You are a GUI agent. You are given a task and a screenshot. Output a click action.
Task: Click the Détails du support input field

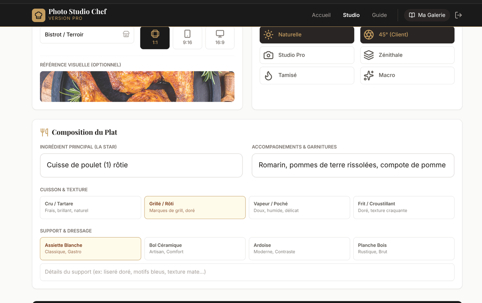click(x=247, y=272)
